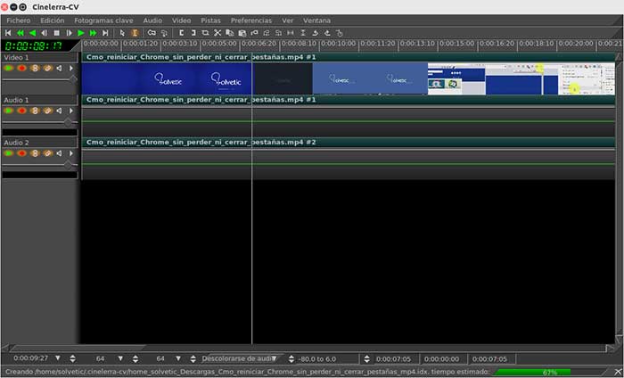Open the Fotogramas clave menu
The height and width of the screenshot is (378, 624).
[103, 19]
